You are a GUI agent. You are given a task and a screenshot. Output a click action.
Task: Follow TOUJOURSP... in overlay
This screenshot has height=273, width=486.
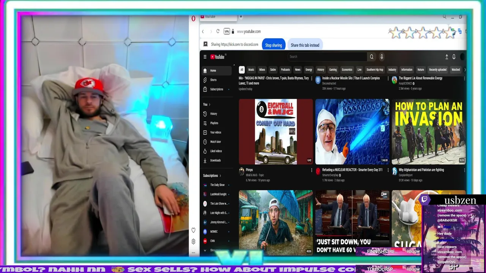(x=413, y=269)
